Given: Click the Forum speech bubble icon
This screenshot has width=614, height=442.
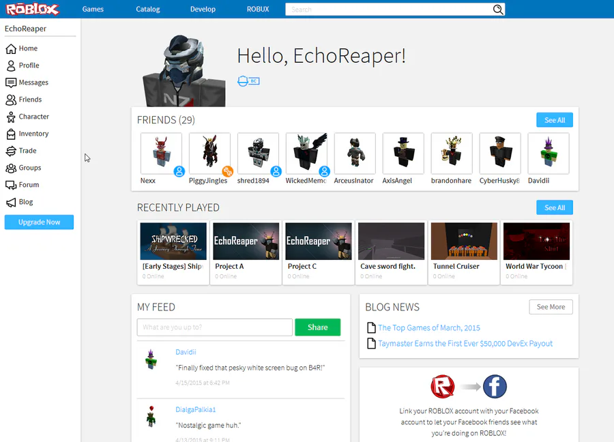Looking at the screenshot, I should (11, 185).
